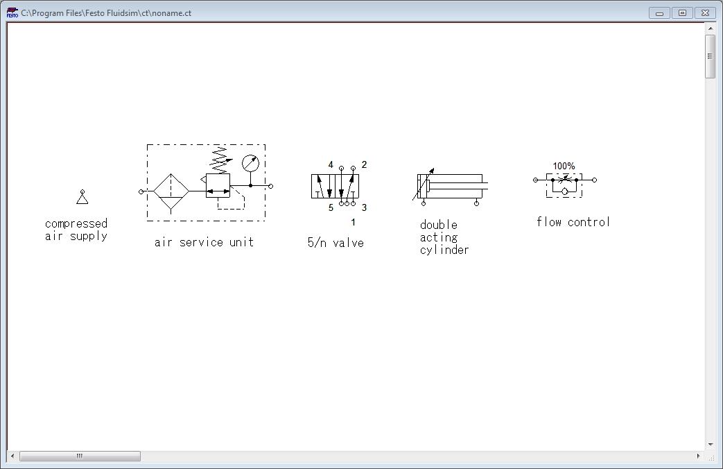Screen dimensions: 723x469
Task: Click the FluidSIM Festo logo in the title bar
Action: click(x=12, y=12)
